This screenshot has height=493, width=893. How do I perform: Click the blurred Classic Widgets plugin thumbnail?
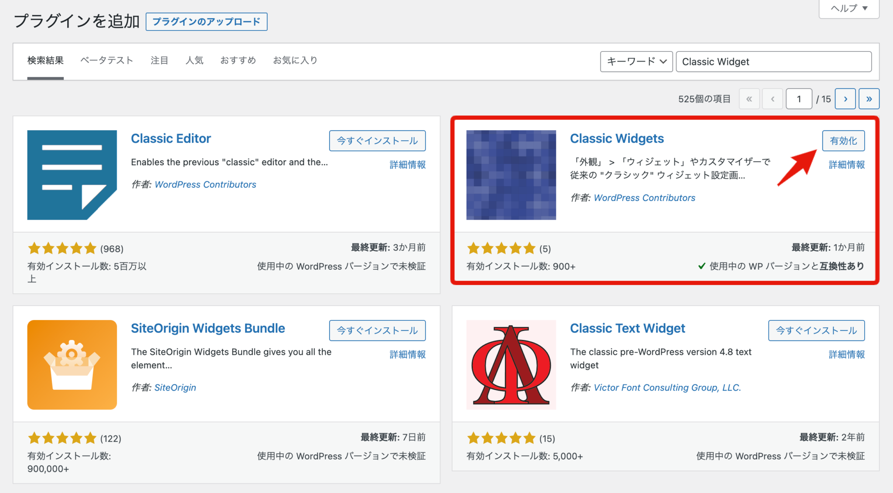511,174
